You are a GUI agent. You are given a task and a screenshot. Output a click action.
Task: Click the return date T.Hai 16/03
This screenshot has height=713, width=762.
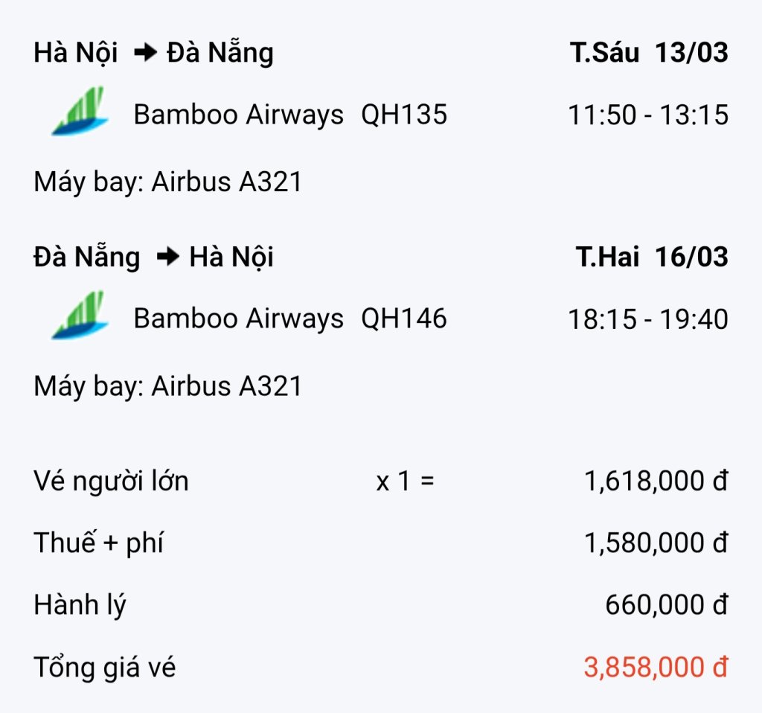652,257
